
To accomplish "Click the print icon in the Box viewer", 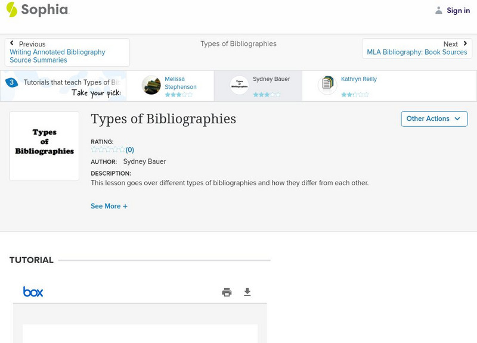I will tap(227, 292).
